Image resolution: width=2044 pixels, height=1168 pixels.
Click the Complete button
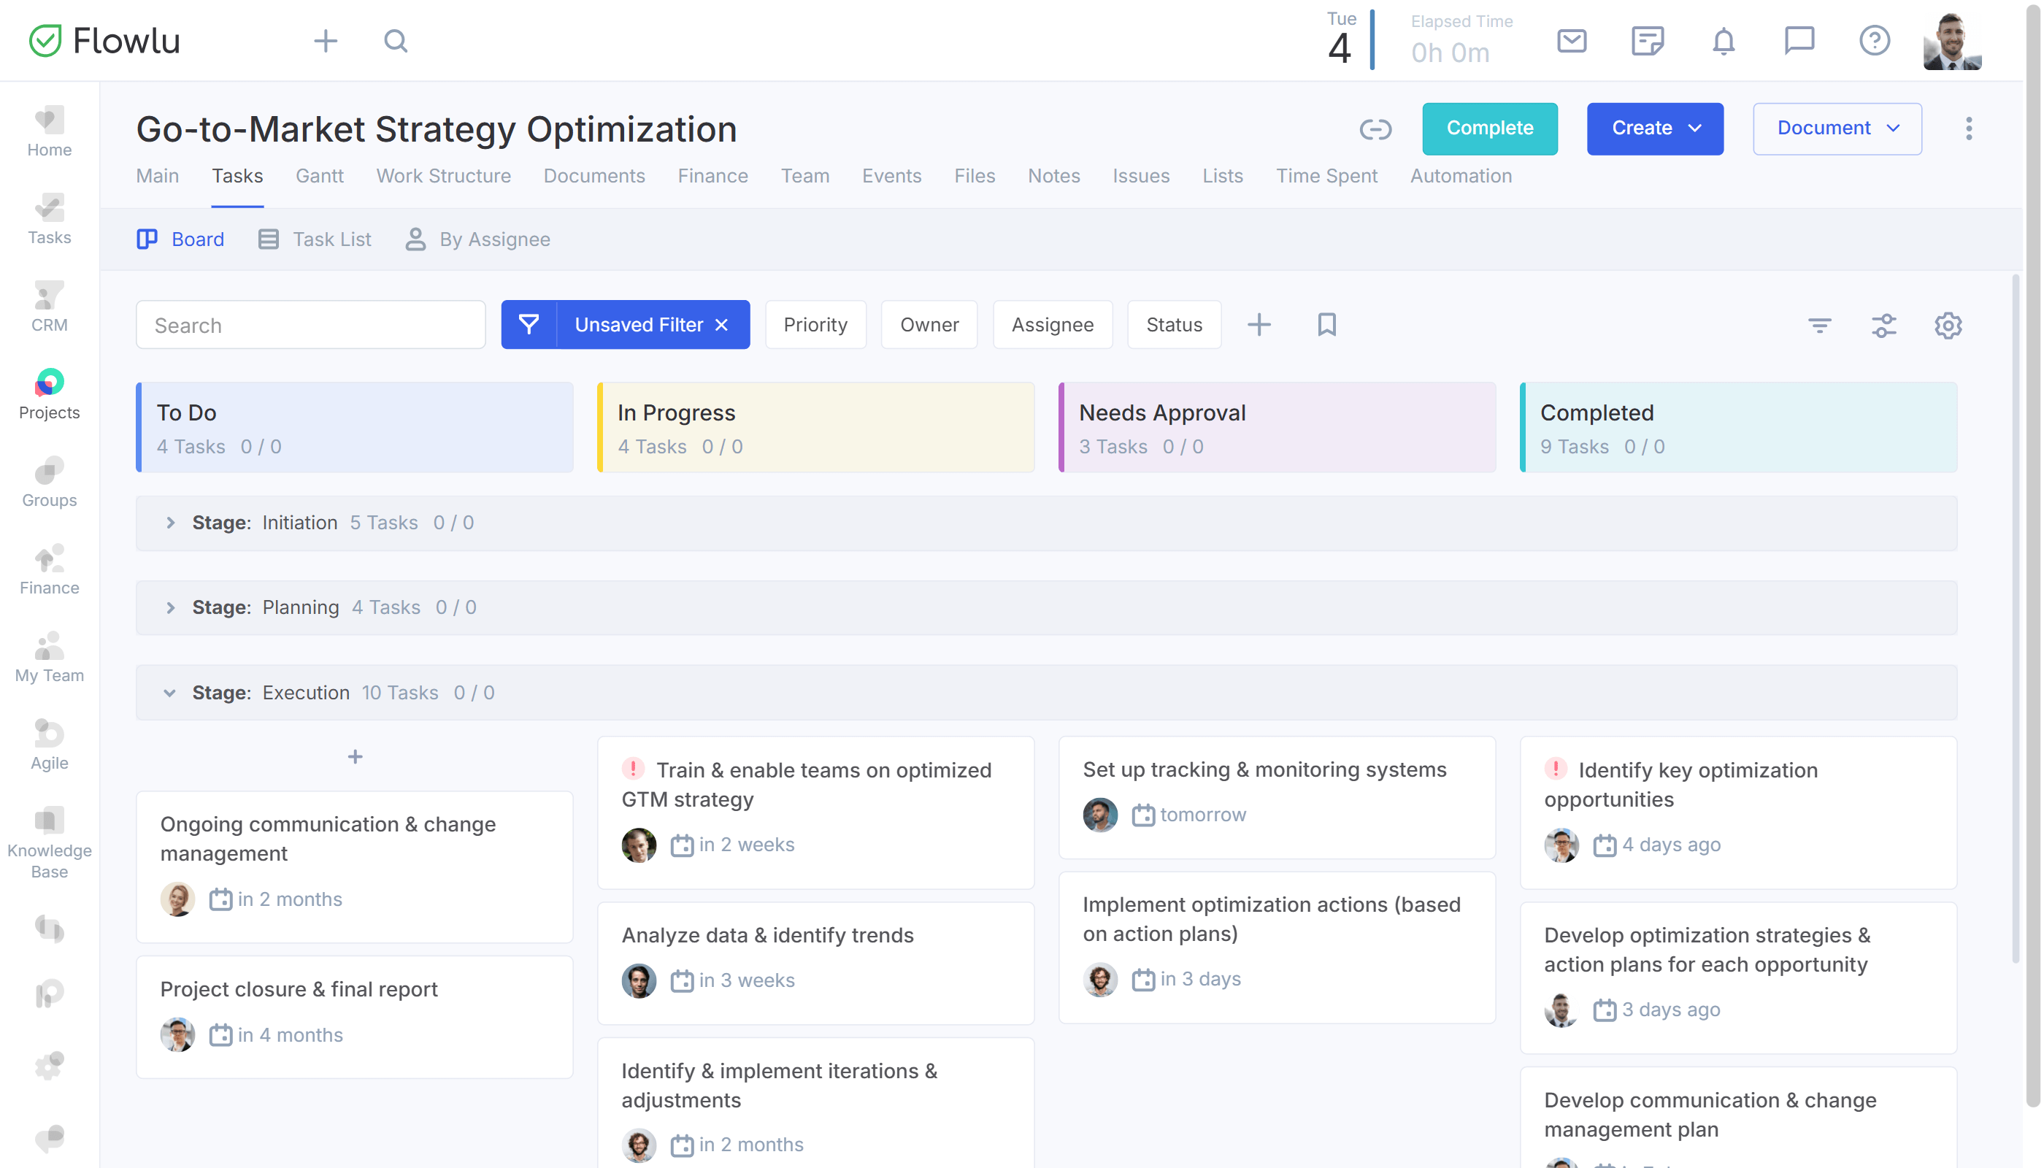pos(1490,128)
